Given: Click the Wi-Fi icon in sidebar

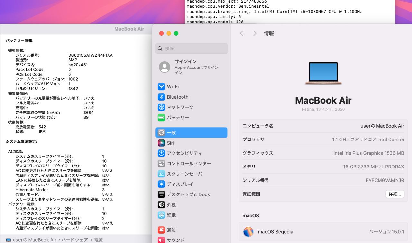Looking at the screenshot, I should click(x=161, y=87).
